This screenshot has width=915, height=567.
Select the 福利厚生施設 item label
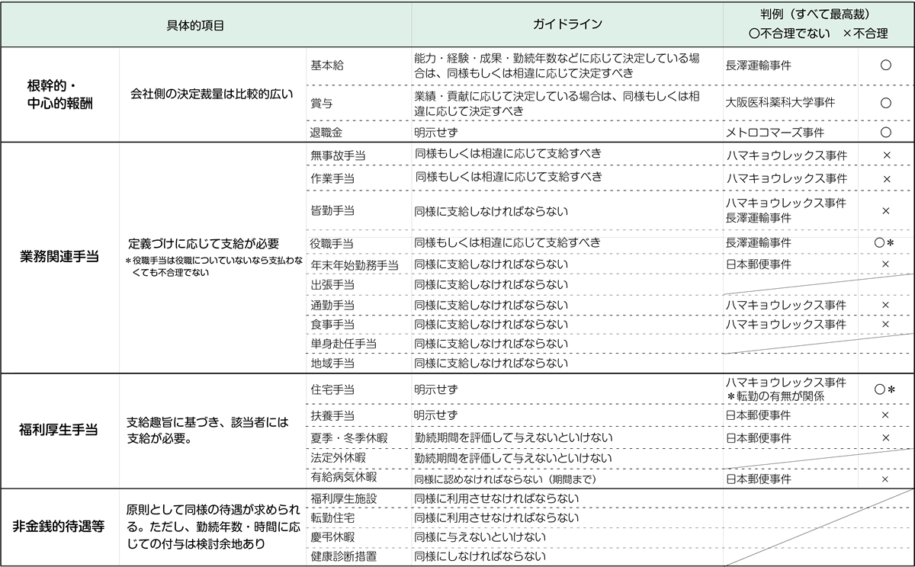(344, 498)
